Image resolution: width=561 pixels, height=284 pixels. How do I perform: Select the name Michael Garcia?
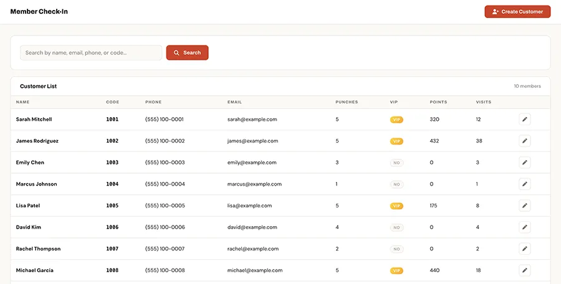point(35,270)
